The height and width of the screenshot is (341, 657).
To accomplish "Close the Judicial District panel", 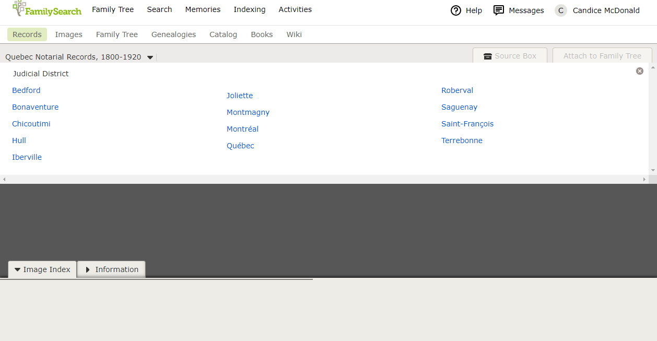I will click(640, 71).
